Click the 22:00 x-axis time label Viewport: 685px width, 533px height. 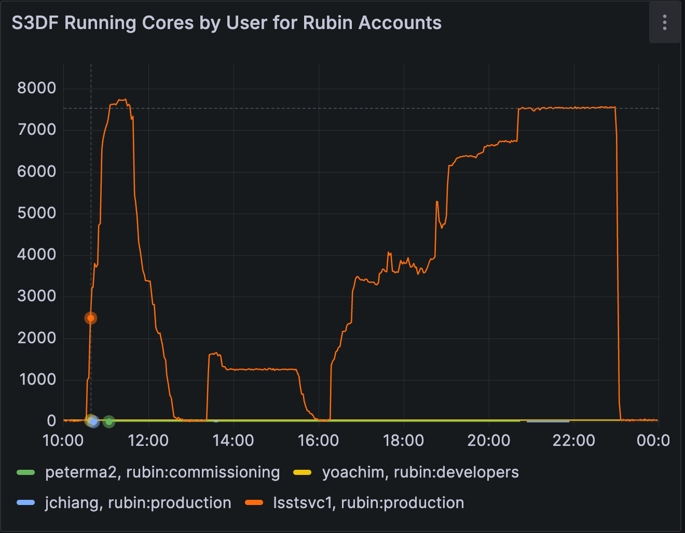coord(573,441)
